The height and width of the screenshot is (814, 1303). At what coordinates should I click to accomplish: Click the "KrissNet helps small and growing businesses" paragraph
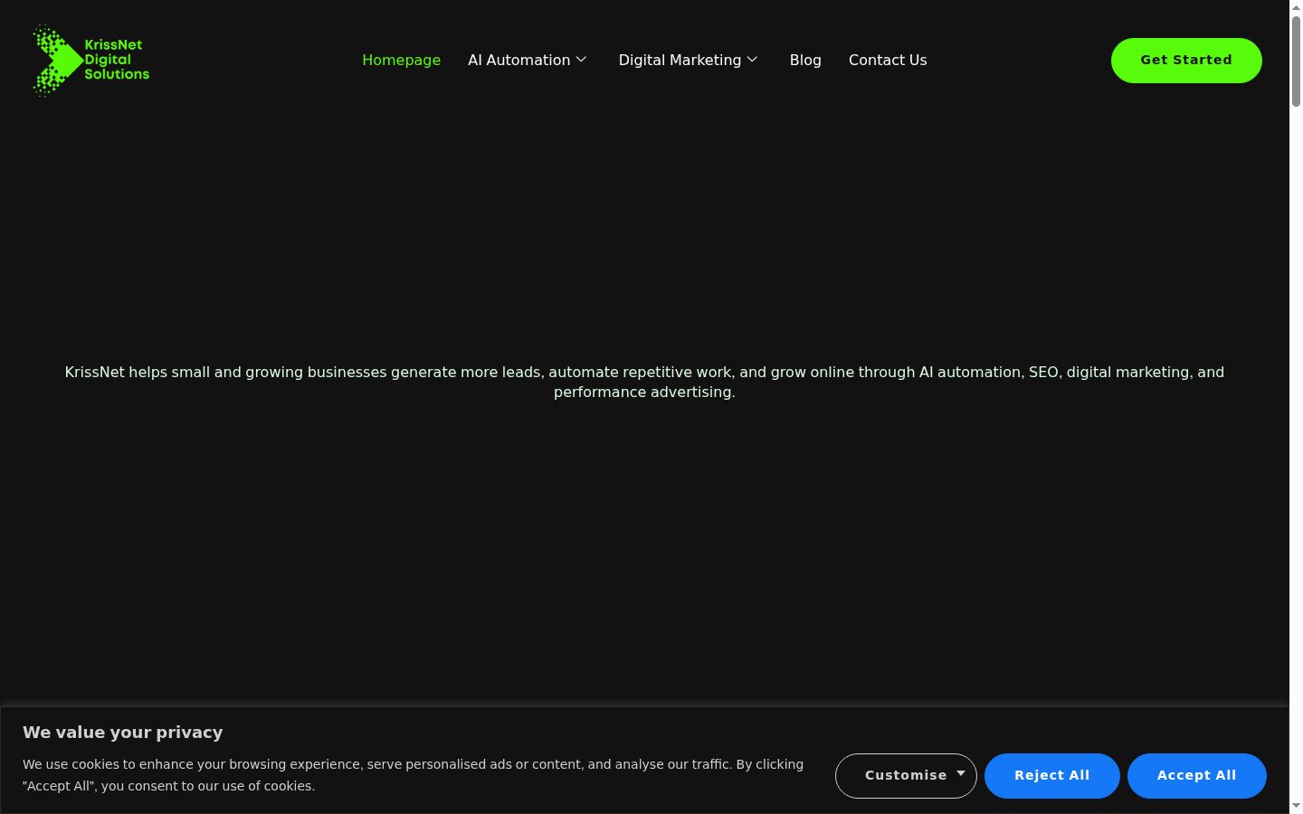644,382
